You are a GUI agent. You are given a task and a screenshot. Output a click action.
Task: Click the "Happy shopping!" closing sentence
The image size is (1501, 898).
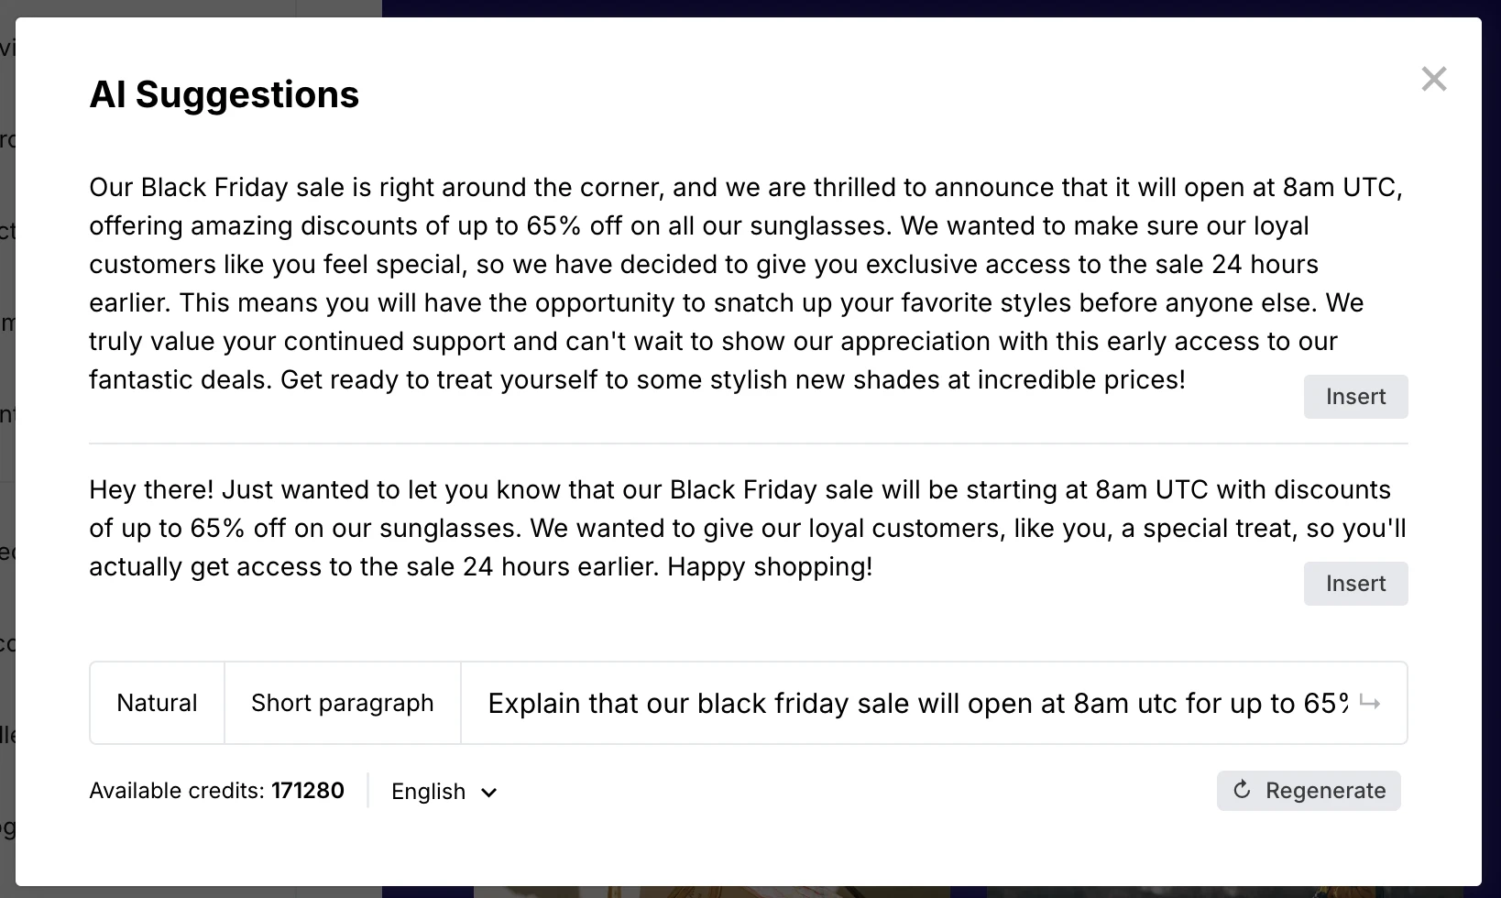770,567
